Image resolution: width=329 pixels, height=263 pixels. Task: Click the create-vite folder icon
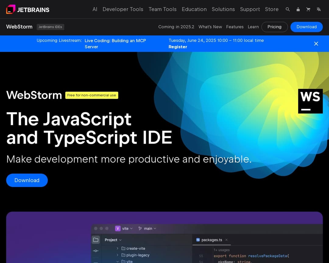point(123,248)
